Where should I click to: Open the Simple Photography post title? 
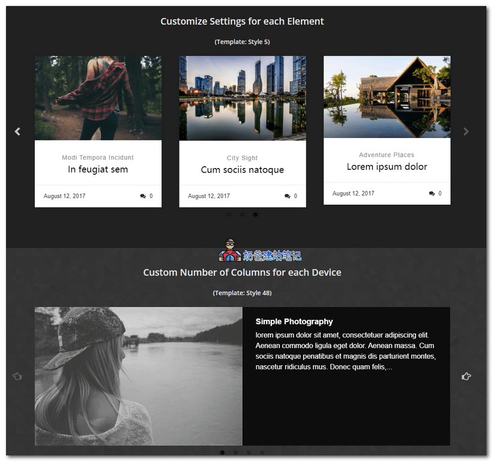pos(294,322)
